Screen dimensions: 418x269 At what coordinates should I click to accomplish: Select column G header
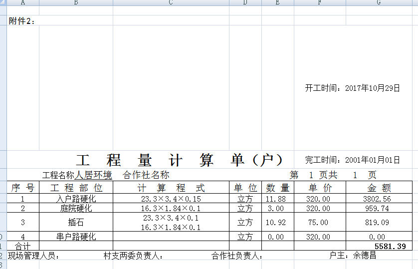pos(379,2)
